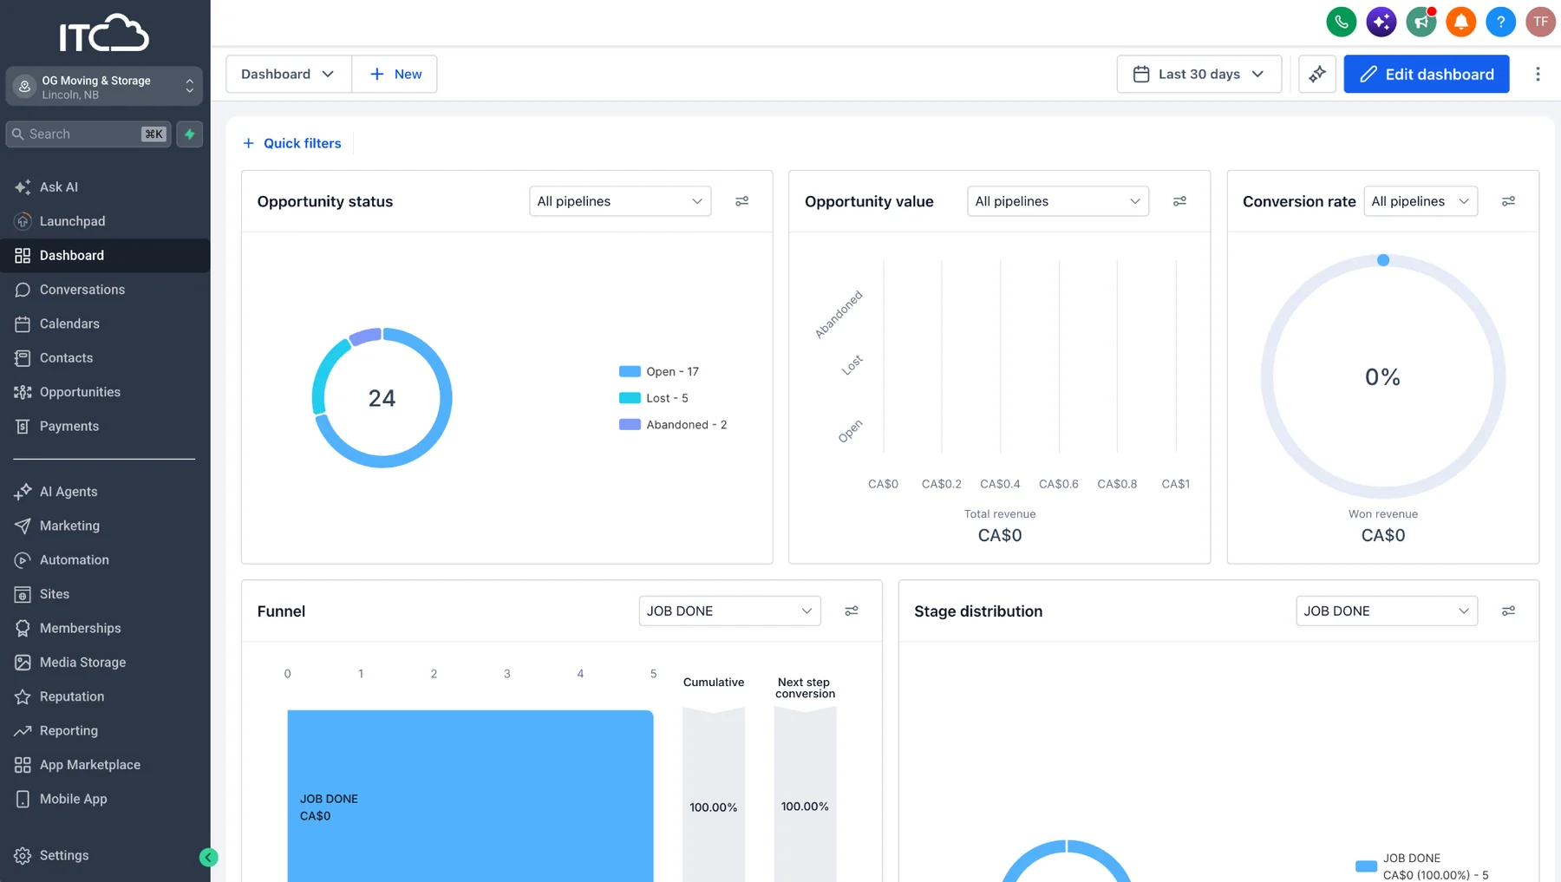The width and height of the screenshot is (1561, 882).
Task: Open Media Storage in the sidebar
Action: [105, 662]
